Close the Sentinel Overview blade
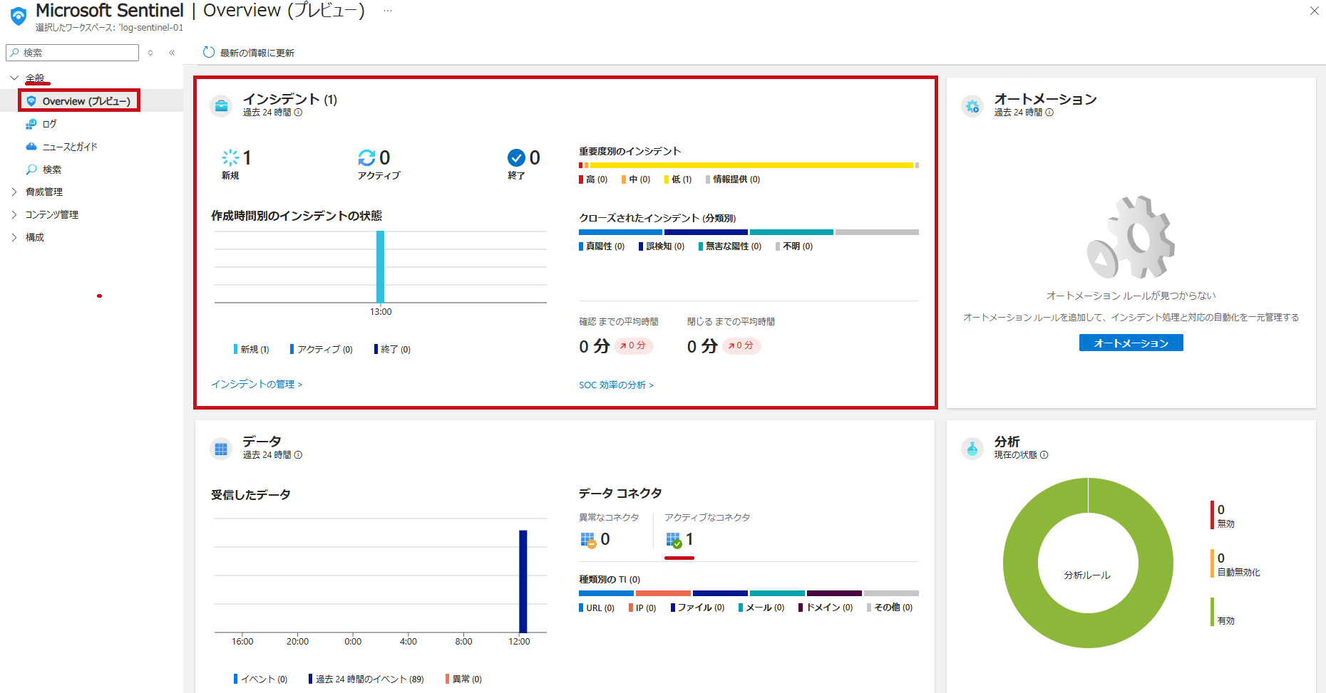The image size is (1326, 693). pos(1314,11)
